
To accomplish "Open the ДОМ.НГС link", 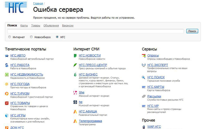I will point(17,127).
